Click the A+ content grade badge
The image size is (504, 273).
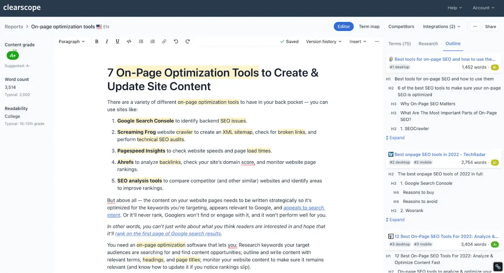coord(13,55)
